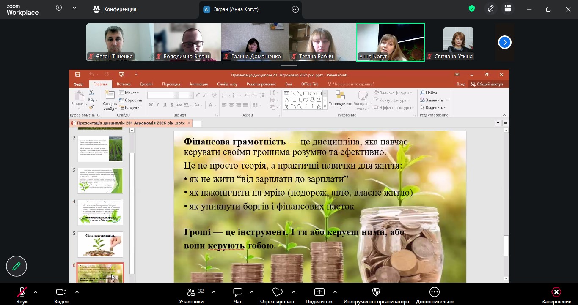The image size is (578, 305).
Task: Open the Дополнительно more options menu
Action: click(x=434, y=292)
